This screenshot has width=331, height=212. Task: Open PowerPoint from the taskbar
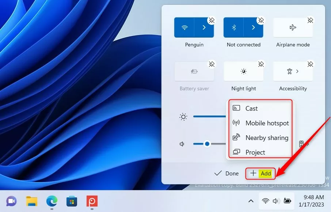92,201
